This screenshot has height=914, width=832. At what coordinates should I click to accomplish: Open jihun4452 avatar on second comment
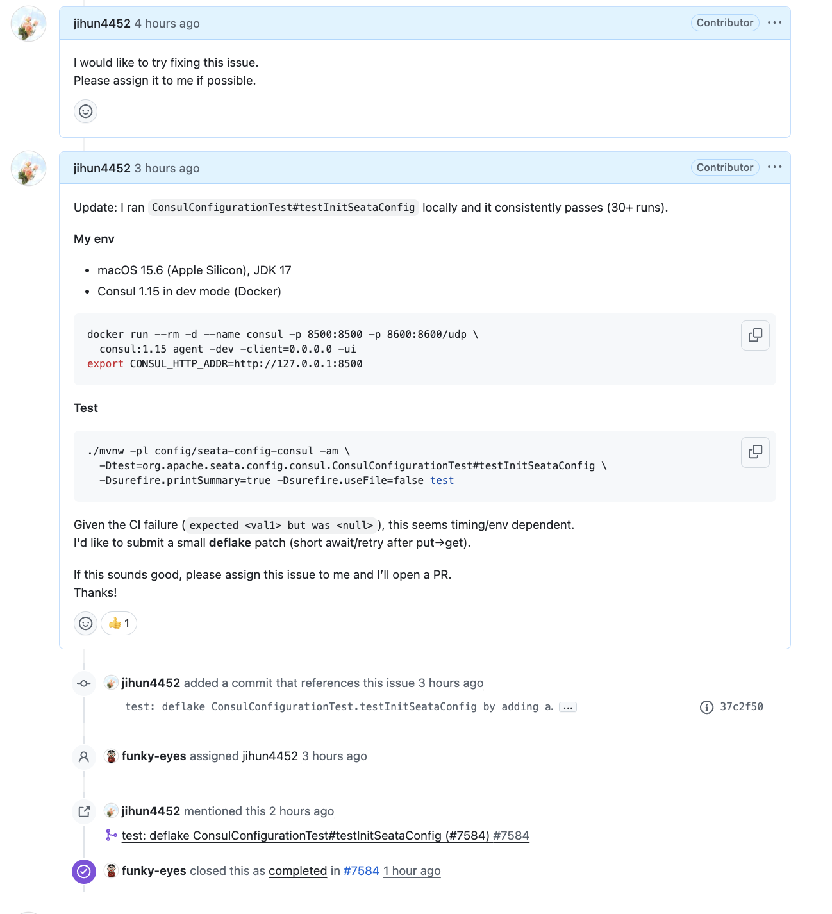tap(29, 169)
